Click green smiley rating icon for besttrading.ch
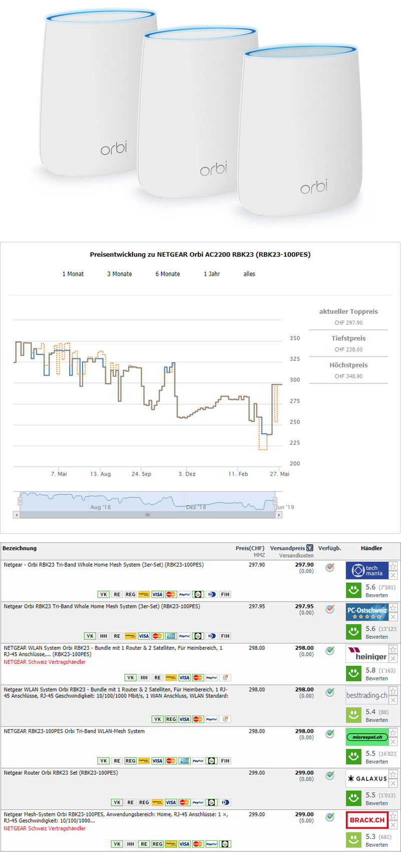The height and width of the screenshot is (852, 401). pos(354,715)
